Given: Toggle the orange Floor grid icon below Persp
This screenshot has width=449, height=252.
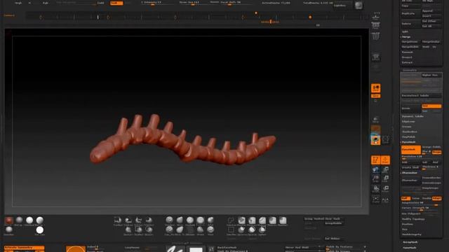Looking at the screenshot, I should click(x=376, y=96).
